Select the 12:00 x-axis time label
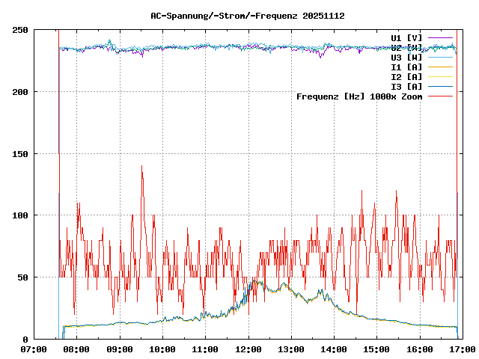This screenshot has width=479, height=359. click(248, 349)
